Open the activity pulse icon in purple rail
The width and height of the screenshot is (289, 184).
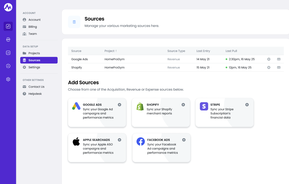[8, 26]
